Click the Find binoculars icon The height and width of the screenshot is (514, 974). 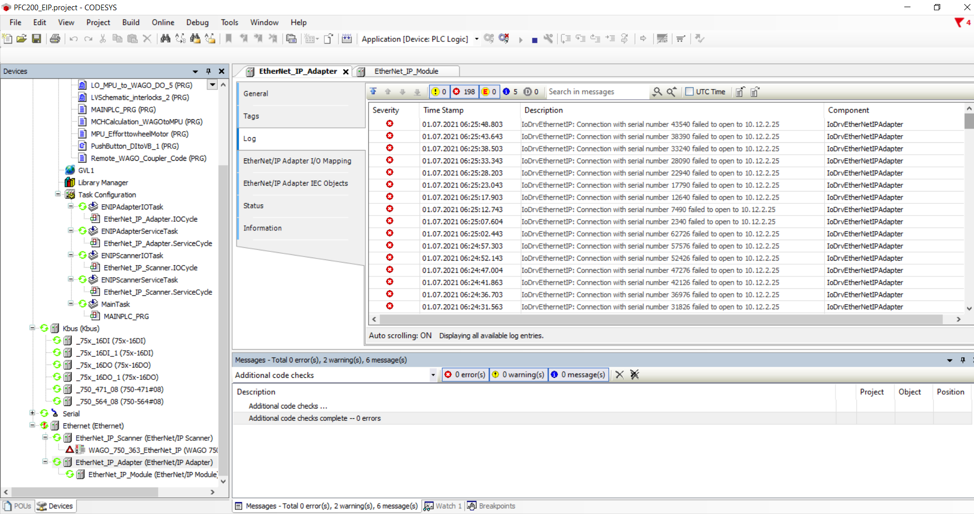[165, 39]
